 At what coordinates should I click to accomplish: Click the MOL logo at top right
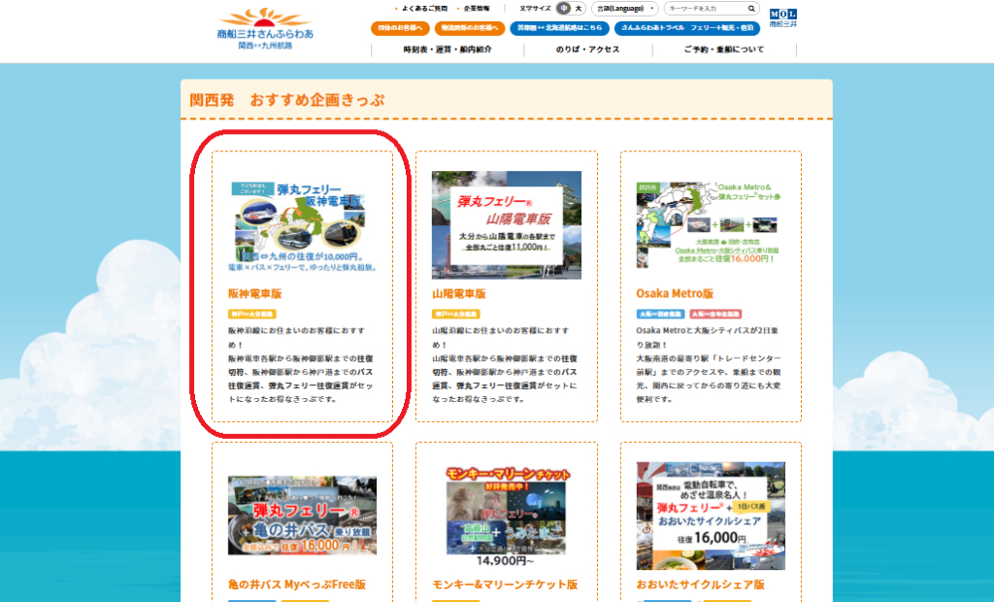781,17
